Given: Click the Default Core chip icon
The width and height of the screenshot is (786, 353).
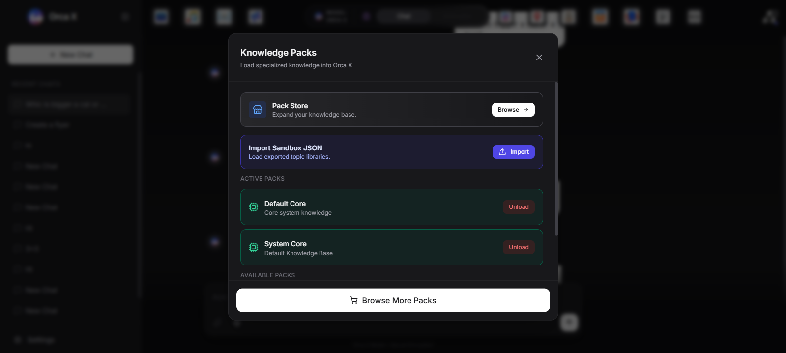Looking at the screenshot, I should tap(254, 207).
